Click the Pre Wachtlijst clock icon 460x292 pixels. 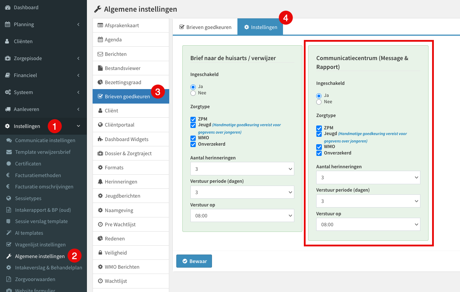[x=100, y=224]
